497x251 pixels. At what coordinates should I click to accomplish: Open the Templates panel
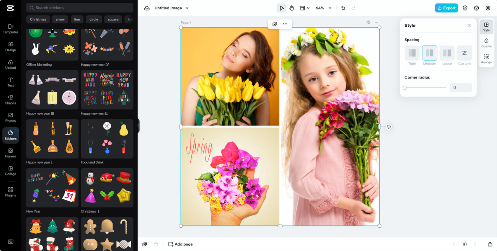[x=10, y=29]
